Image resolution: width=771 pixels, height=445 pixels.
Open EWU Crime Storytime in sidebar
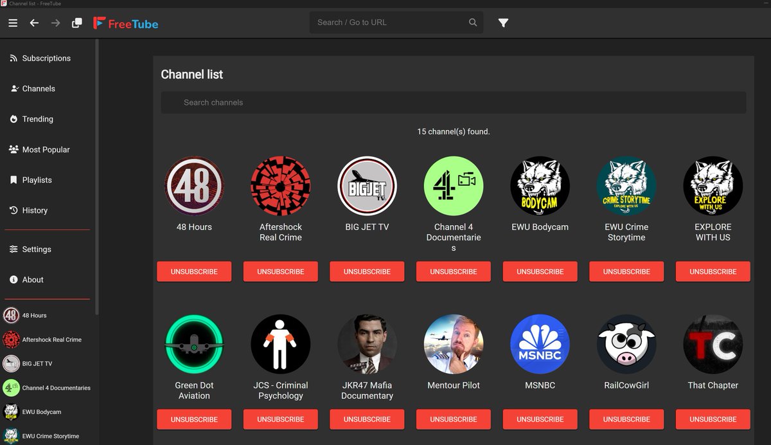[x=48, y=436]
